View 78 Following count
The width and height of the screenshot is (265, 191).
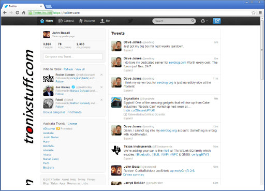(65, 46)
